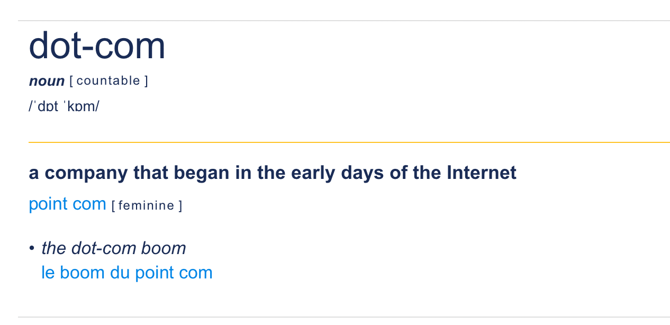Click the "noun" part-of-speech label
Image resolution: width=670 pixels, height=325 pixels.
click(x=47, y=81)
